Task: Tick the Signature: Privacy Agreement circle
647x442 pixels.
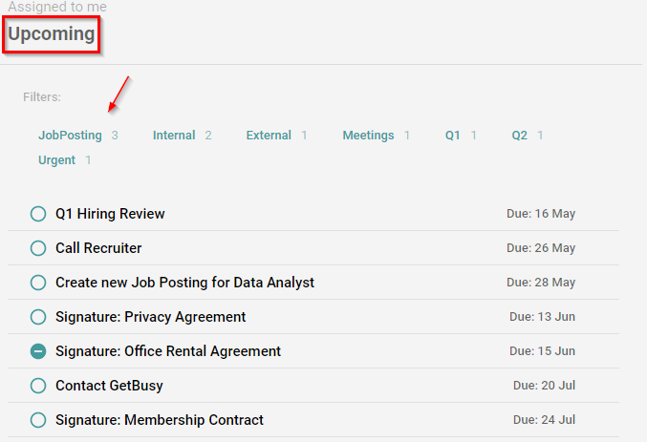Action: pos(38,317)
